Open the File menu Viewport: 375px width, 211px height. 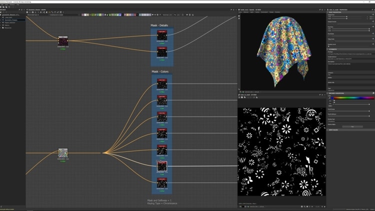(x=3, y=4)
